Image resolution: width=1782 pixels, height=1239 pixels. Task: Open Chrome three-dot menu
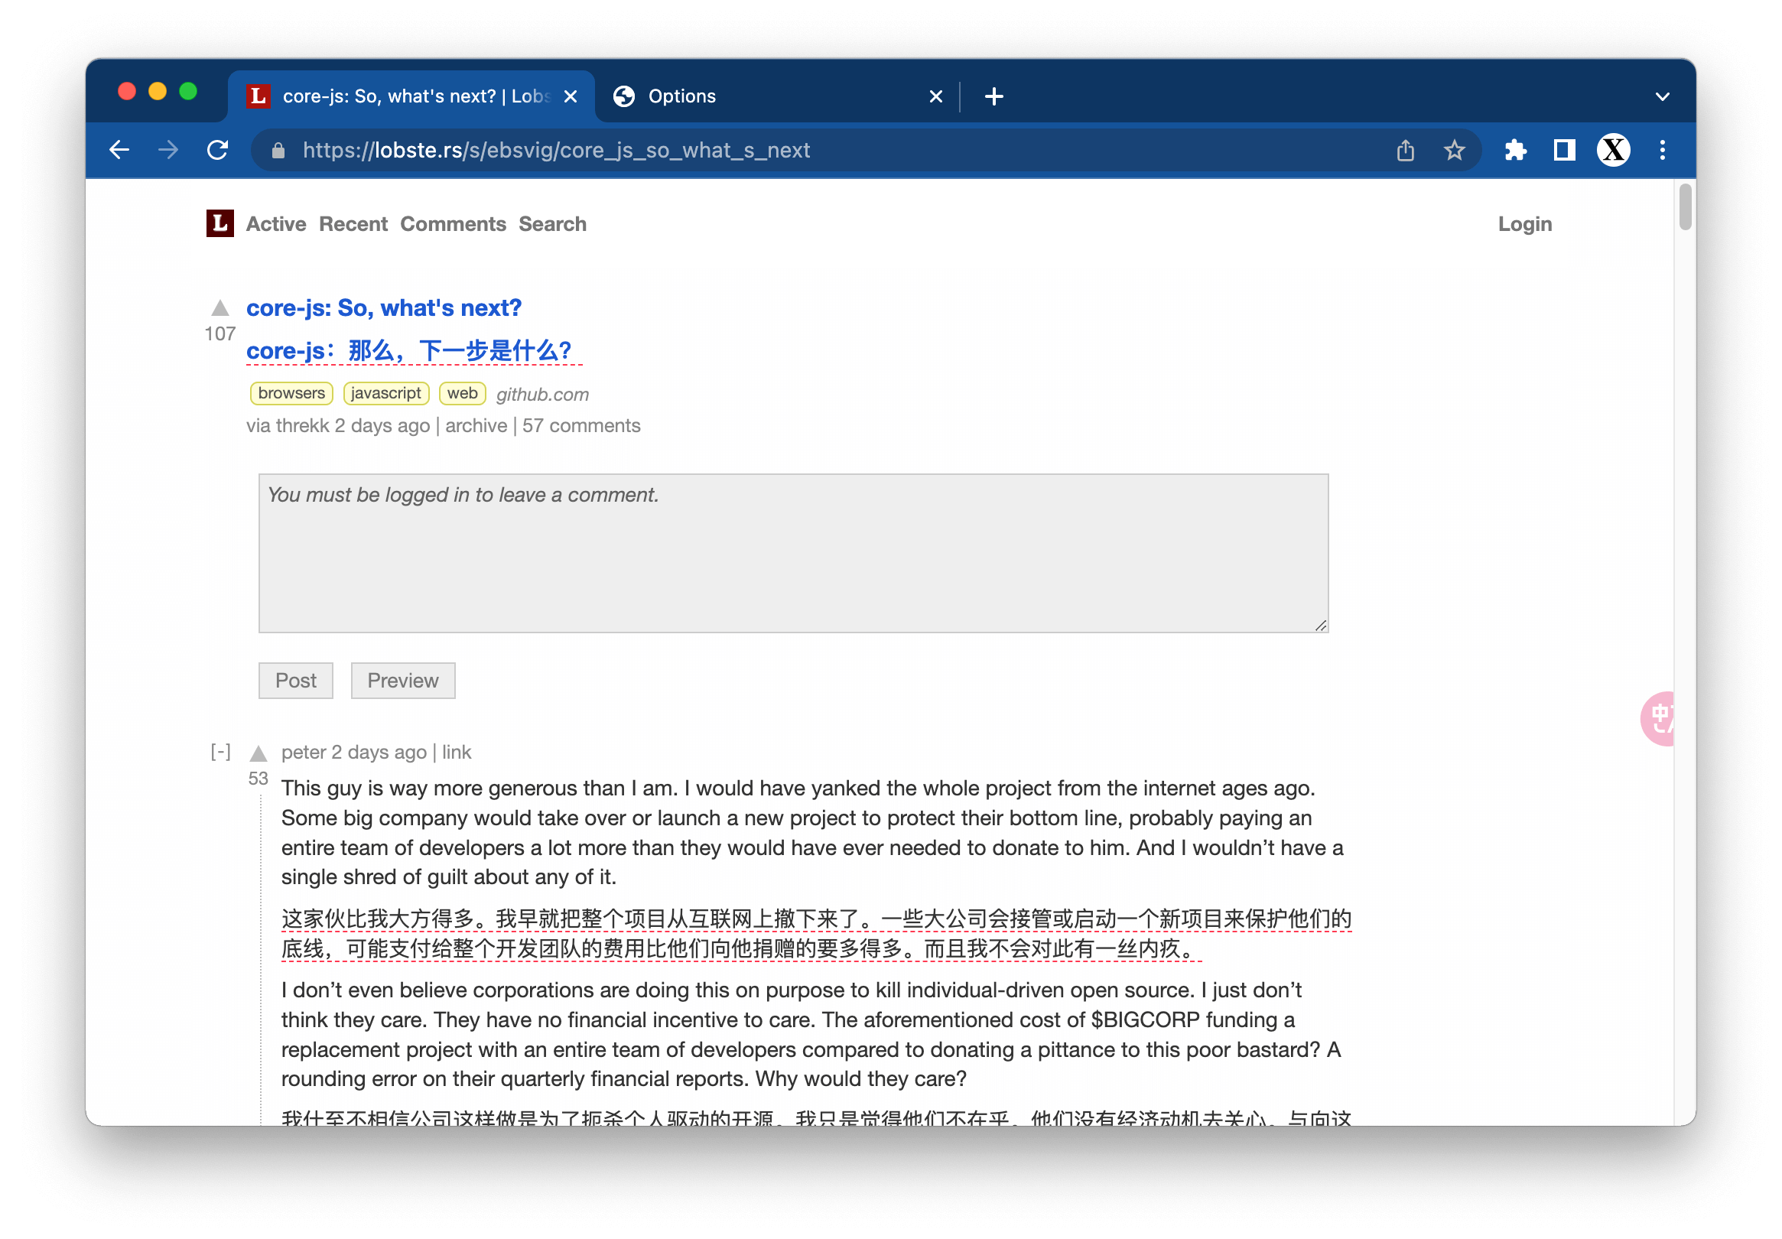coord(1662,150)
